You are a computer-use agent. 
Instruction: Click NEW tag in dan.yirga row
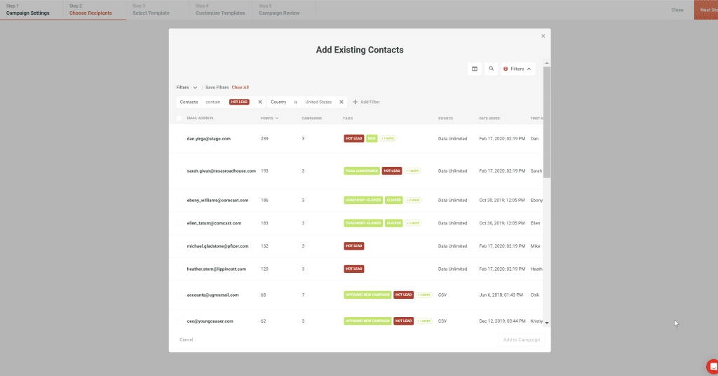point(372,138)
